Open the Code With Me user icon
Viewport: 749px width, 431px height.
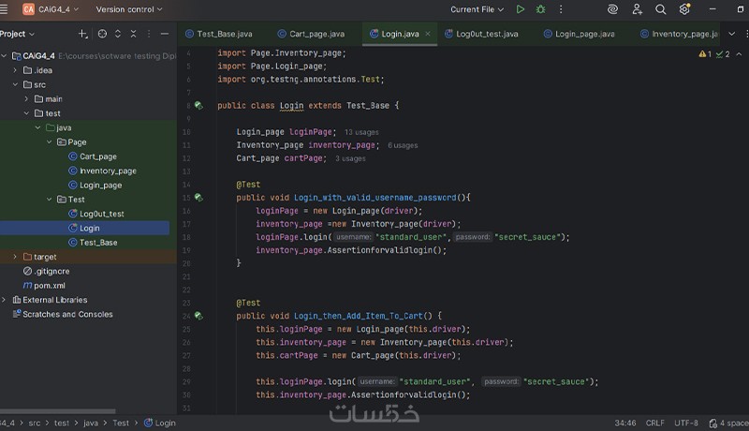tap(638, 9)
